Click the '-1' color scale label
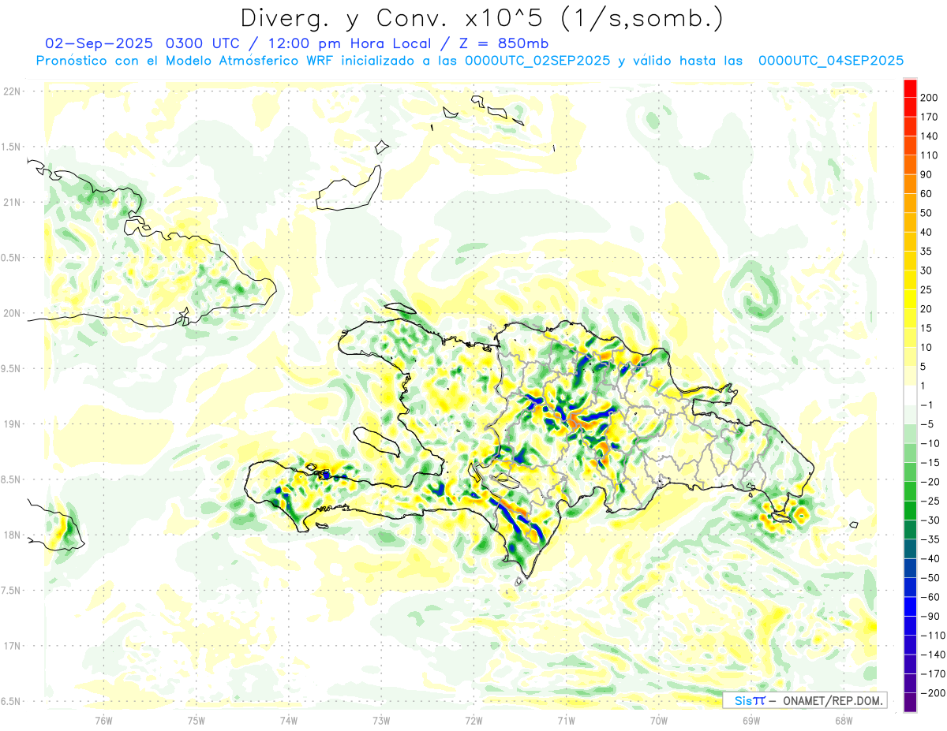Viewport: 947px width, 731px height. (x=926, y=405)
